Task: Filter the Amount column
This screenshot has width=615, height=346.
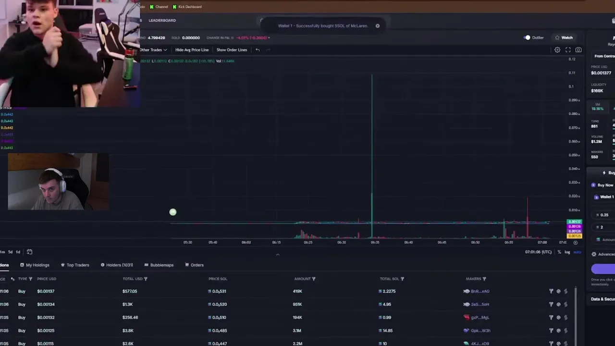Action: coord(314,279)
